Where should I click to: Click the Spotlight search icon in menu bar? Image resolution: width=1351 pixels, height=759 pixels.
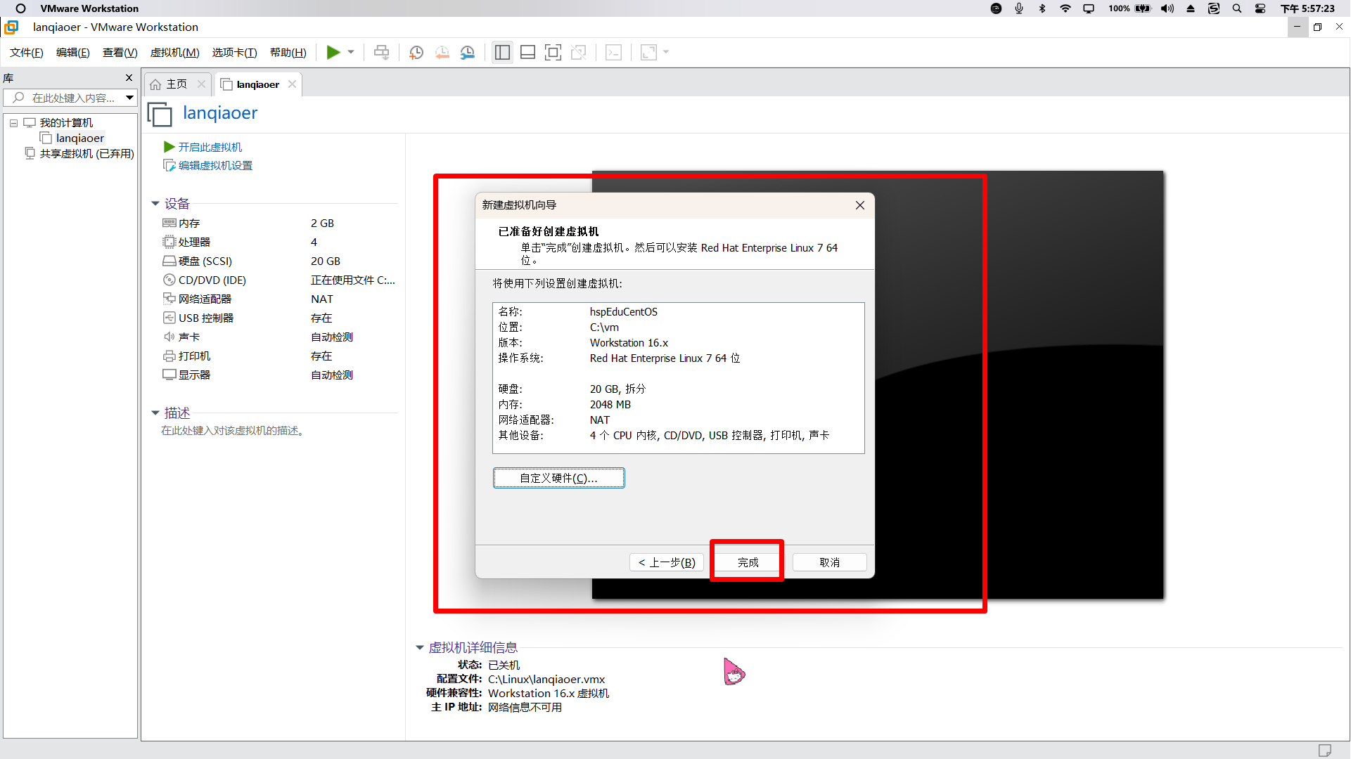point(1237,8)
